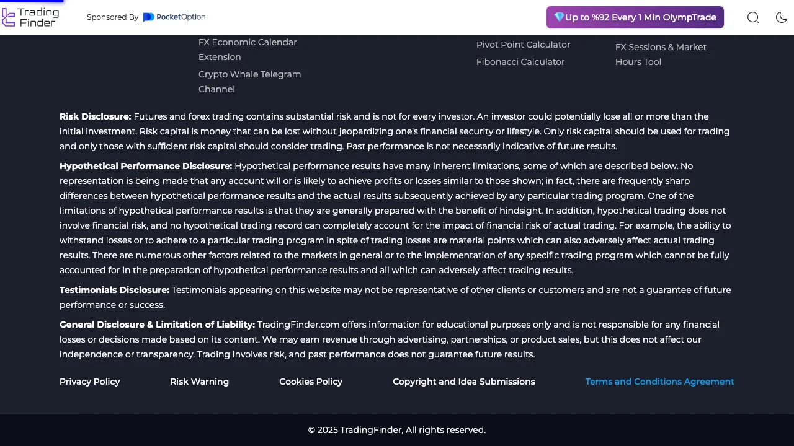The image size is (794, 446).
Task: Open the Cookies Policy
Action: coord(311,382)
